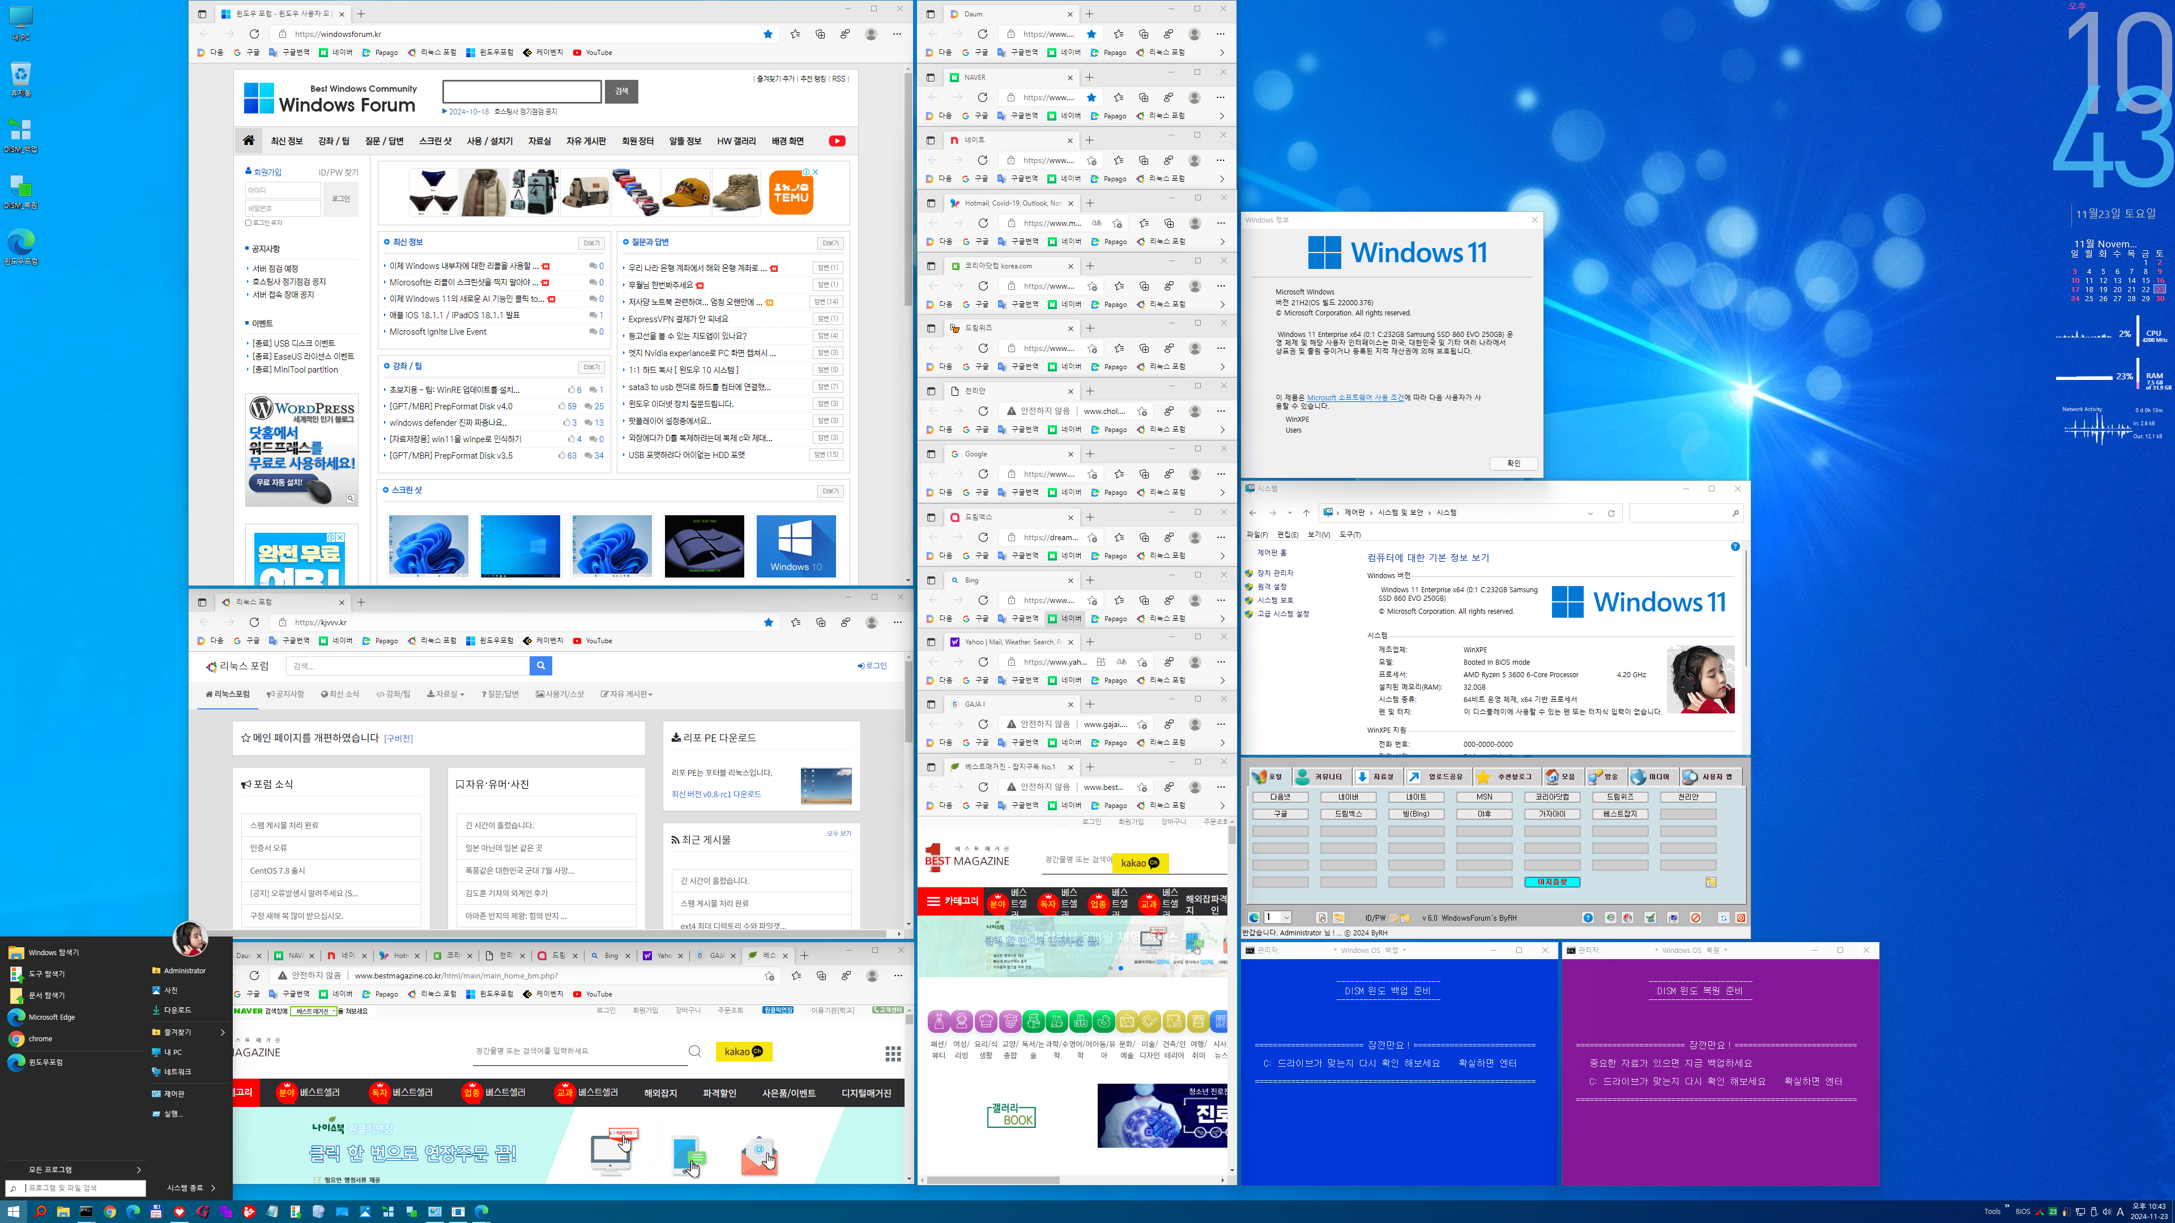Open the YouTube icon in Windows Forum navigation bar
Screen dimensions: 2175x1223
coord(837,141)
